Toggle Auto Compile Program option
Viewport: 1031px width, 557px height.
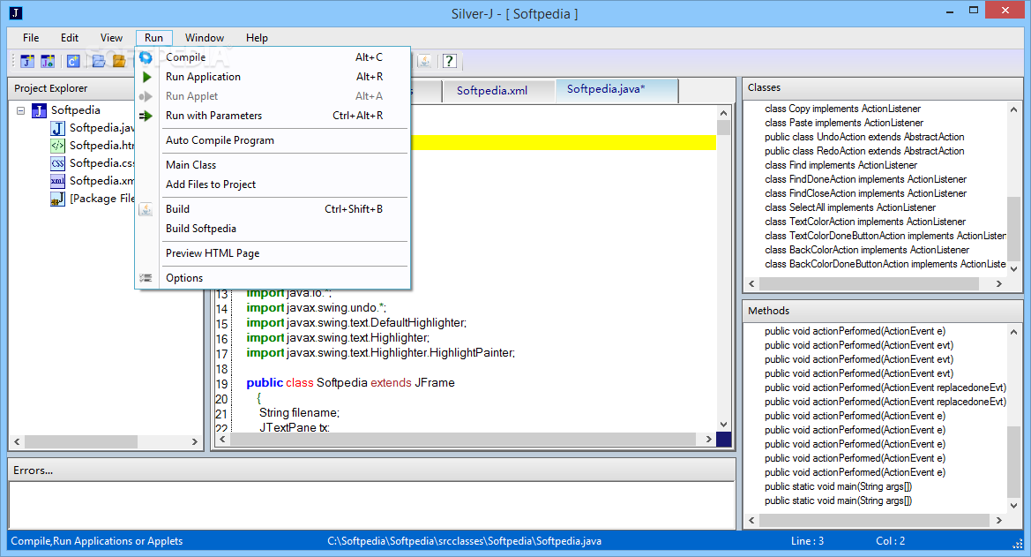point(273,140)
